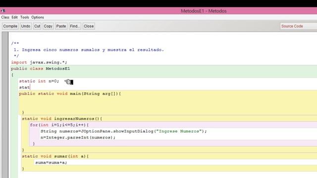Screen dimensions: 317x178
Task: Click the for loop header line
Action: [x=59, y=125]
